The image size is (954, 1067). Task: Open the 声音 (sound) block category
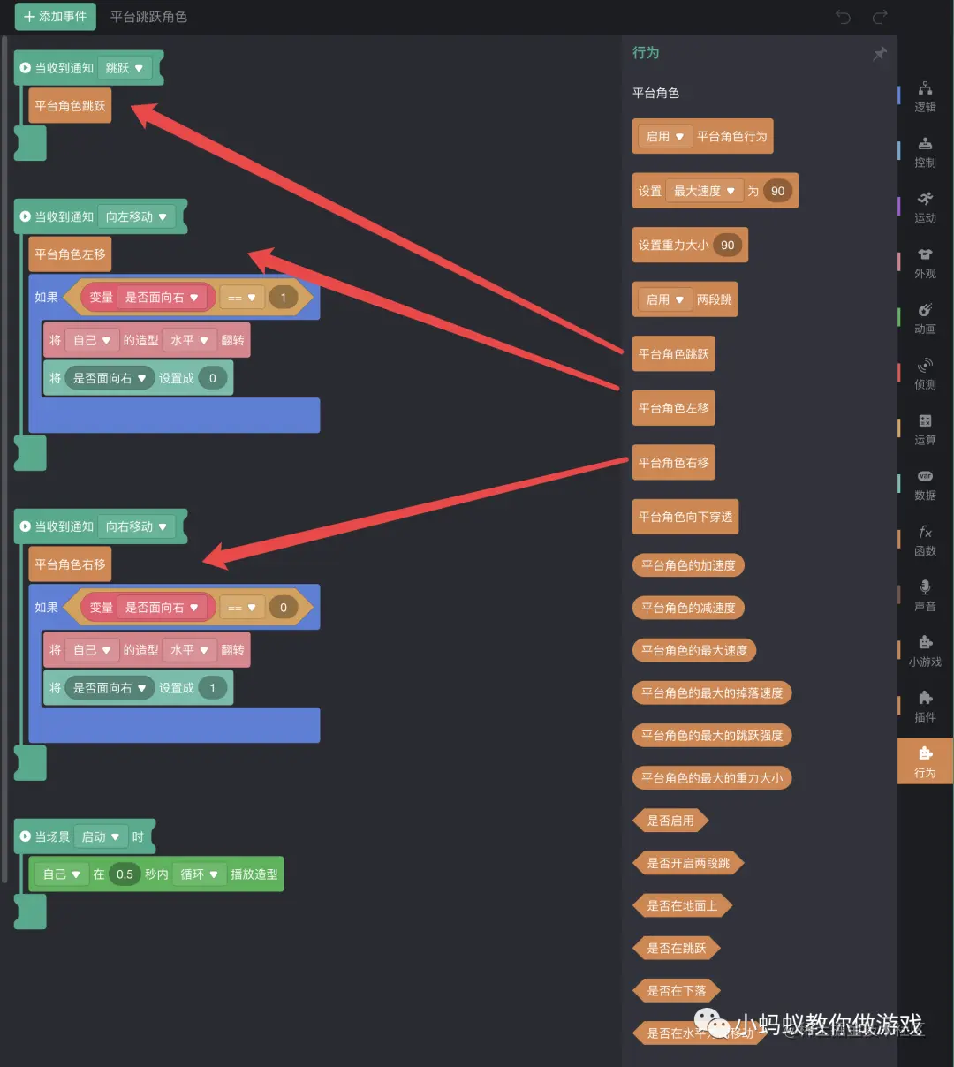pos(925,597)
